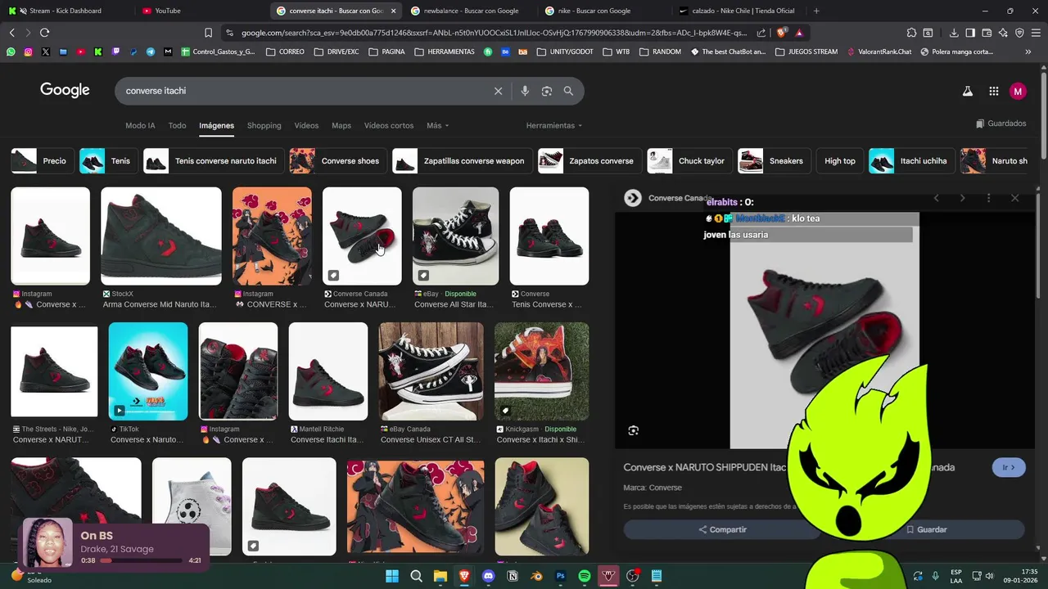1048x589 pixels.
Task: Open extensions puzzle icon
Action: [x=911, y=33]
